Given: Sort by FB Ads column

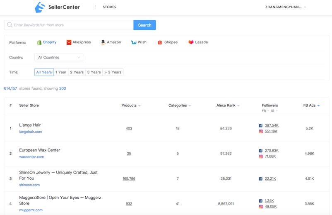Looking at the screenshot, I should [x=311, y=105].
